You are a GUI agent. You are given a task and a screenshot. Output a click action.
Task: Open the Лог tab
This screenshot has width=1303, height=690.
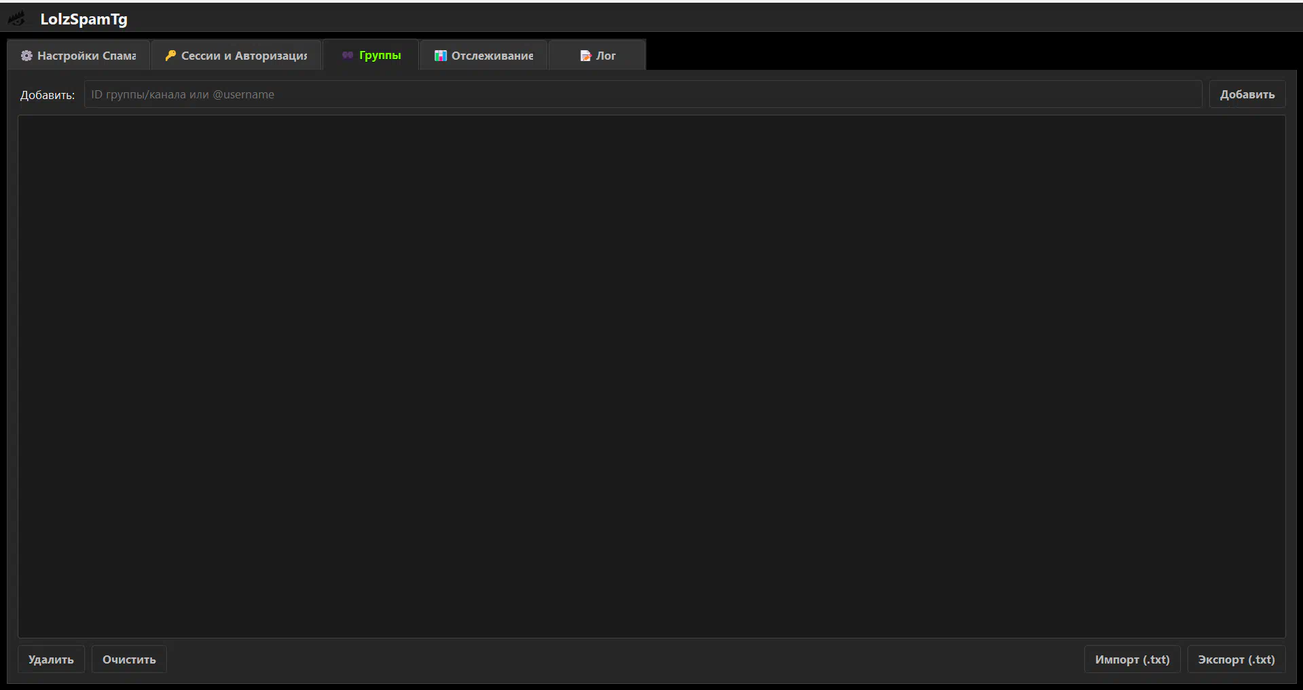tap(606, 56)
